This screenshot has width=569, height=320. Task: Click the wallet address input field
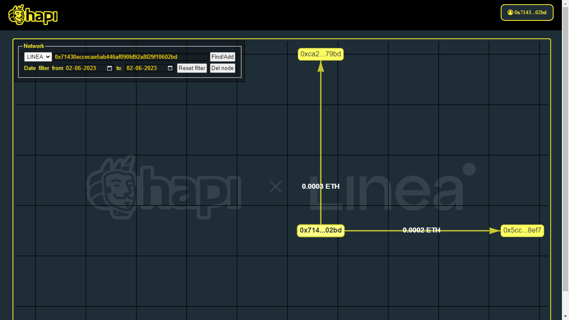pos(130,57)
